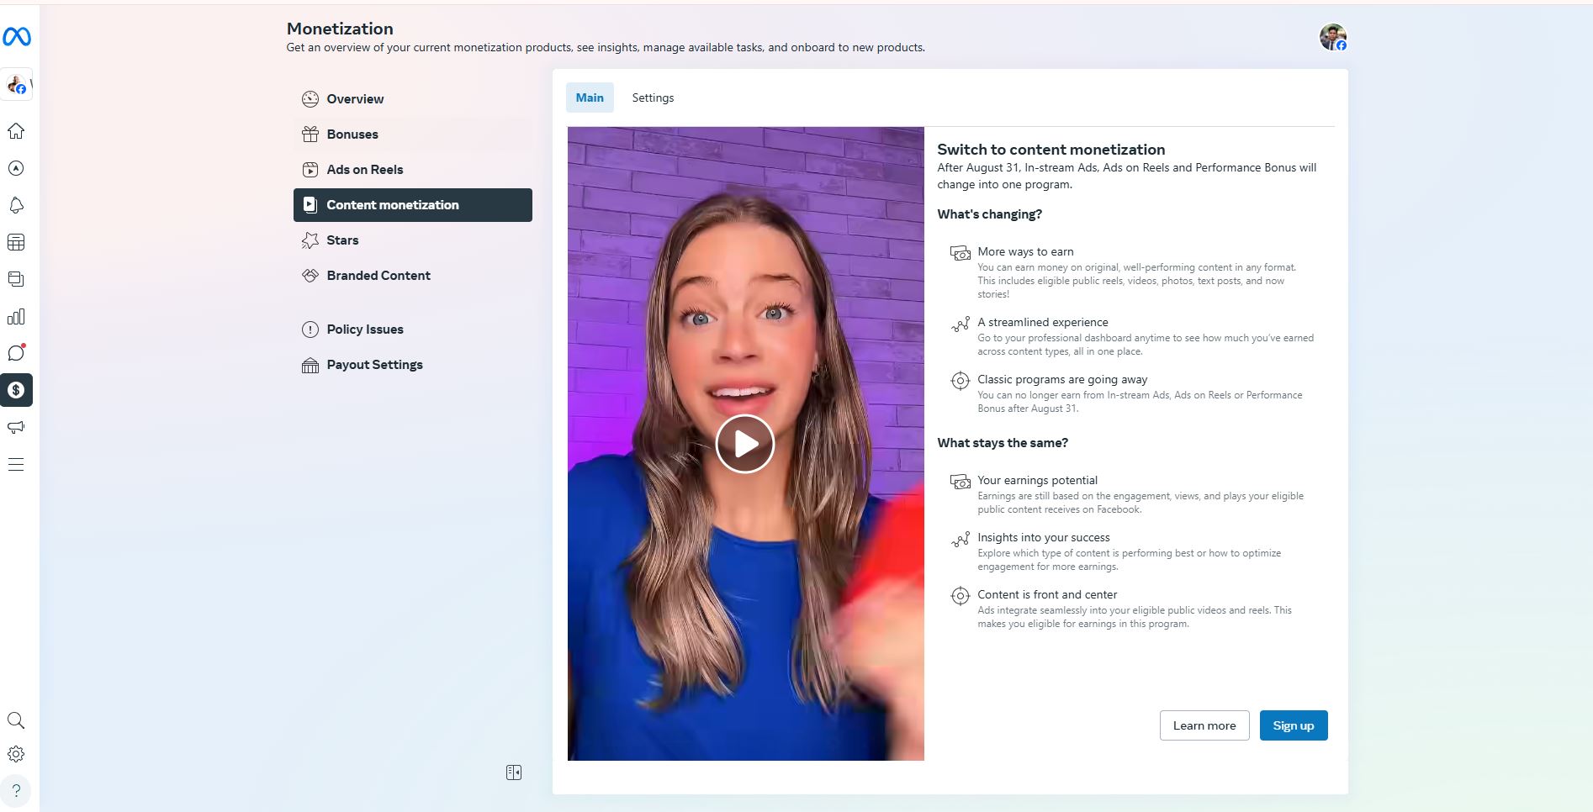Click the 'What stays the same?' heading

pyautogui.click(x=1003, y=443)
